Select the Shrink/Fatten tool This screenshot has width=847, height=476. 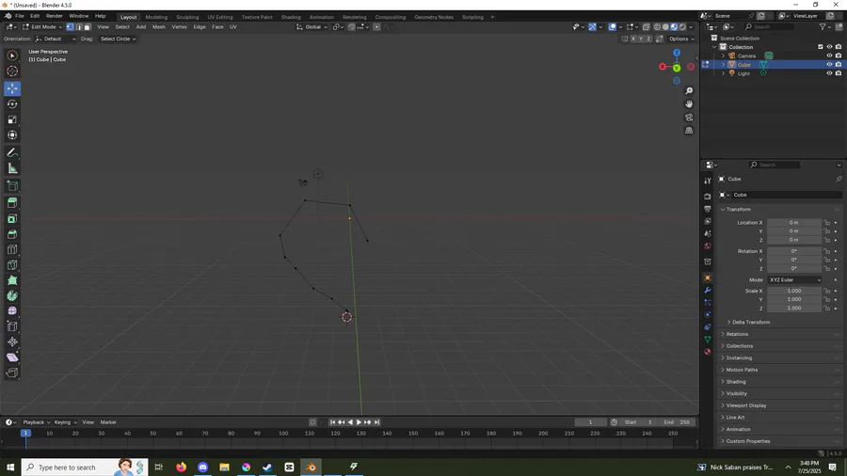[12, 342]
